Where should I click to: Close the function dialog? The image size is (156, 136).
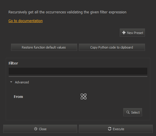pyautogui.click(x=40, y=129)
